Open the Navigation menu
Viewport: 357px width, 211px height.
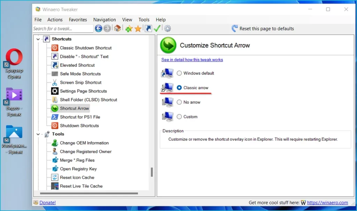tap(104, 20)
